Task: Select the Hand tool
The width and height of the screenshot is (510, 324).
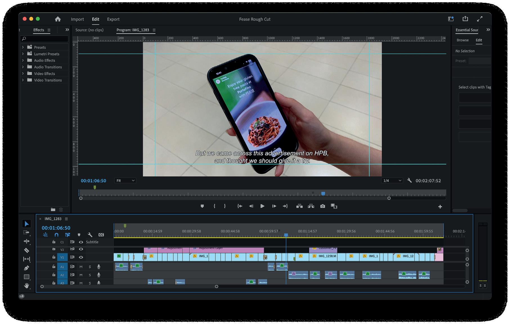Action: click(x=26, y=286)
